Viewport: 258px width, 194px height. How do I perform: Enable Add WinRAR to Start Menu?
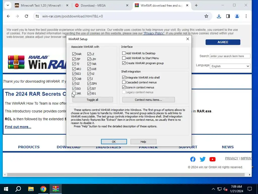coord(124,58)
